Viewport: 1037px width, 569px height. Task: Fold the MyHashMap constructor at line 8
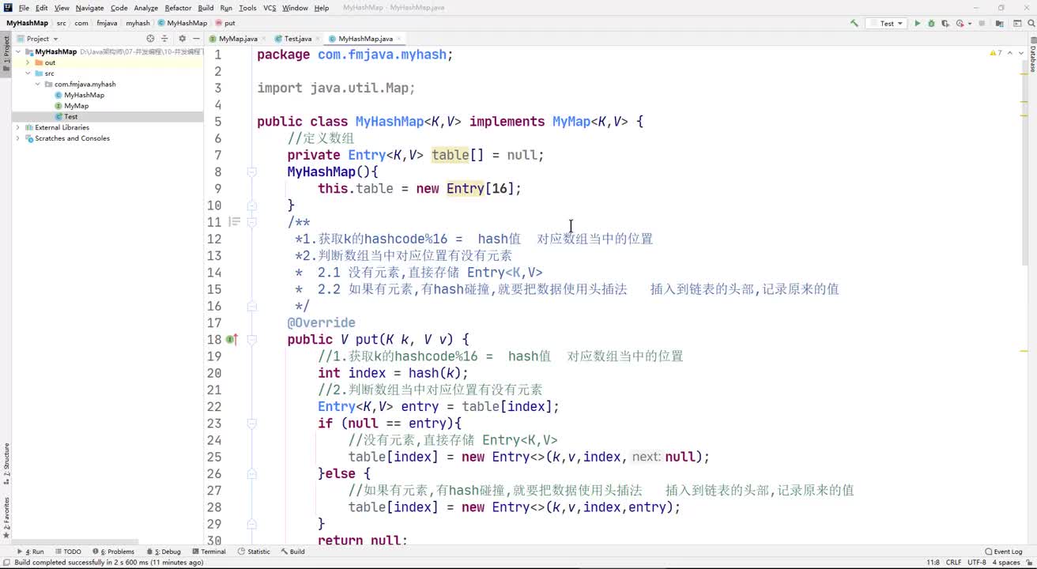pyautogui.click(x=251, y=172)
